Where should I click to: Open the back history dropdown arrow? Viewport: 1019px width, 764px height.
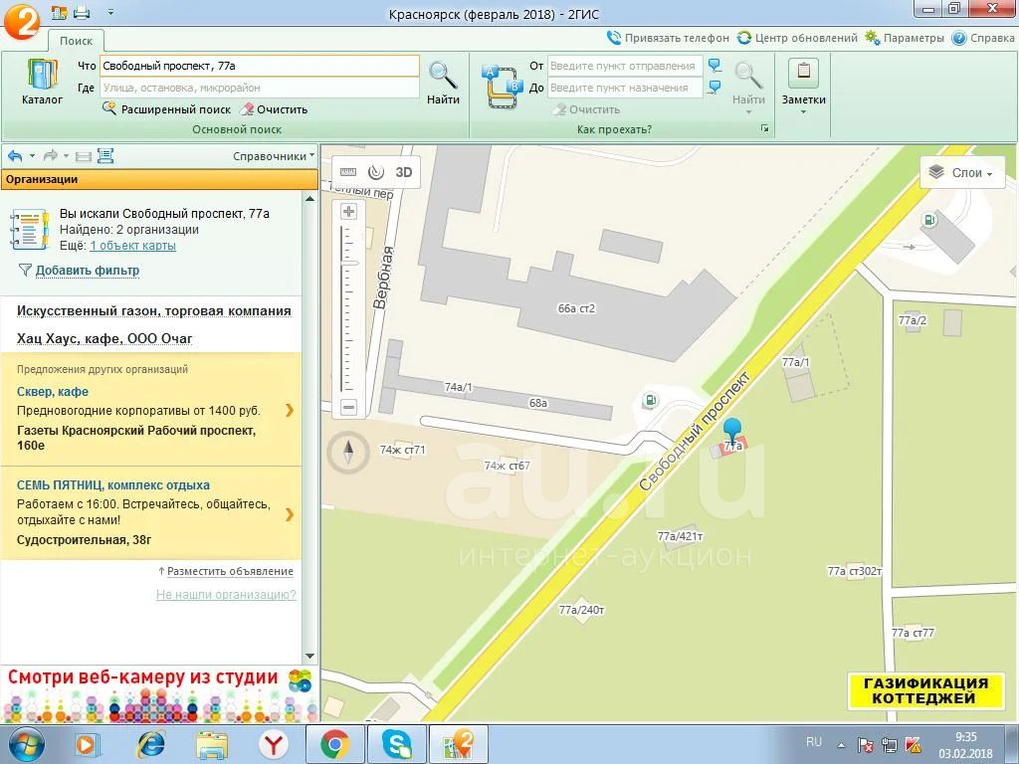coord(32,156)
